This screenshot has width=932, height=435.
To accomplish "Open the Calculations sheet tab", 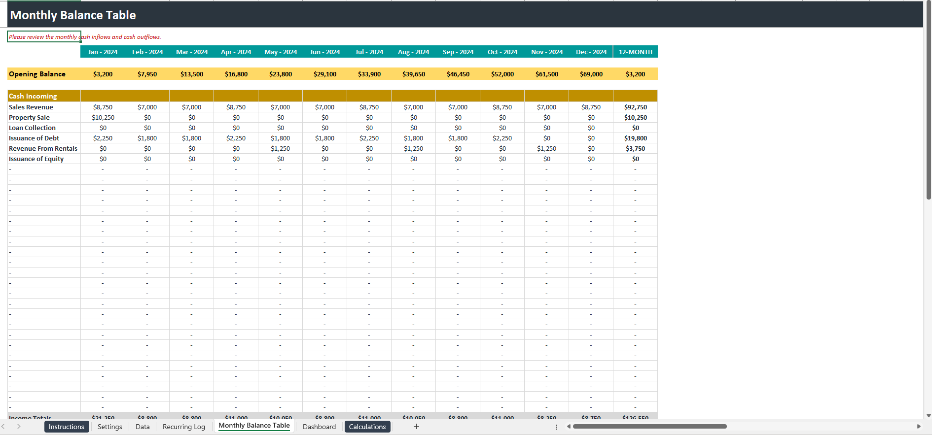I will pyautogui.click(x=367, y=427).
